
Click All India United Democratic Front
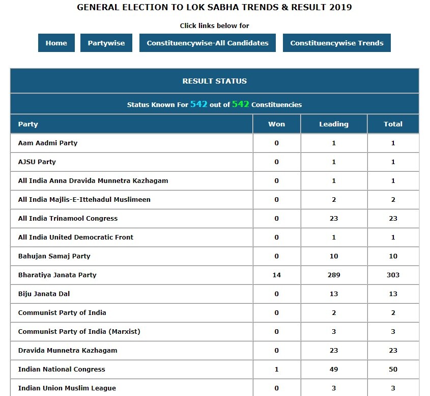click(76, 237)
